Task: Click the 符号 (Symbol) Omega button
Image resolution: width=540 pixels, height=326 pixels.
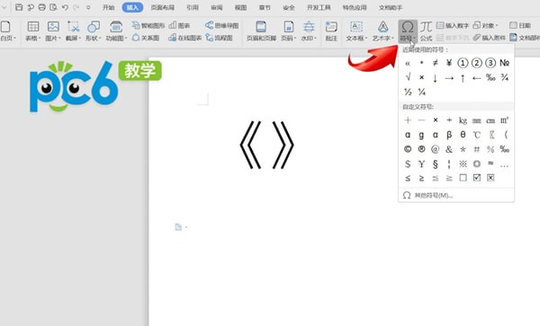Action: click(x=408, y=31)
